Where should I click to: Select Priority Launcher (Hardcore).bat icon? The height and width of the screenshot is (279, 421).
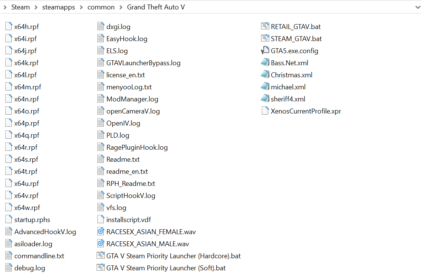(101, 256)
